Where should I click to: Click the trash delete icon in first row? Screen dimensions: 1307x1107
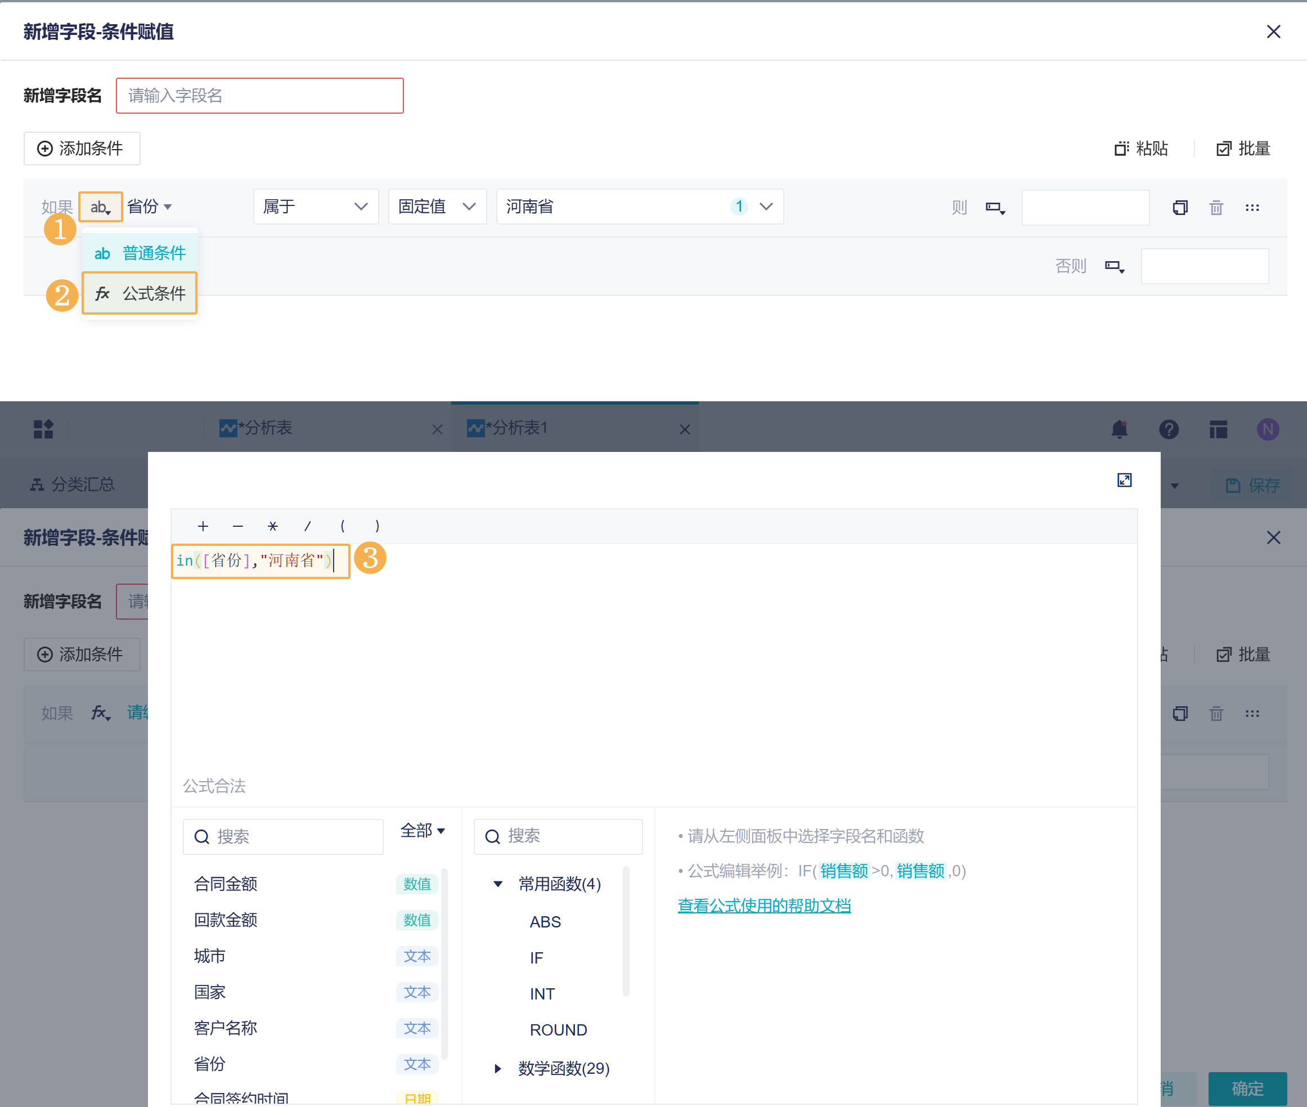(x=1216, y=208)
